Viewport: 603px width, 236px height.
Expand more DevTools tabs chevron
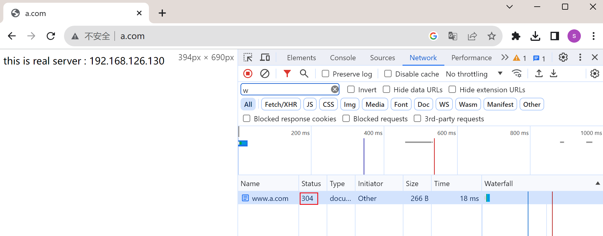(x=505, y=57)
